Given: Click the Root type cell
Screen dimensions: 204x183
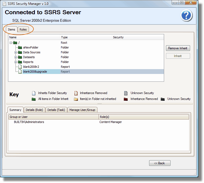Looking at the screenshot, I should click(64, 43).
